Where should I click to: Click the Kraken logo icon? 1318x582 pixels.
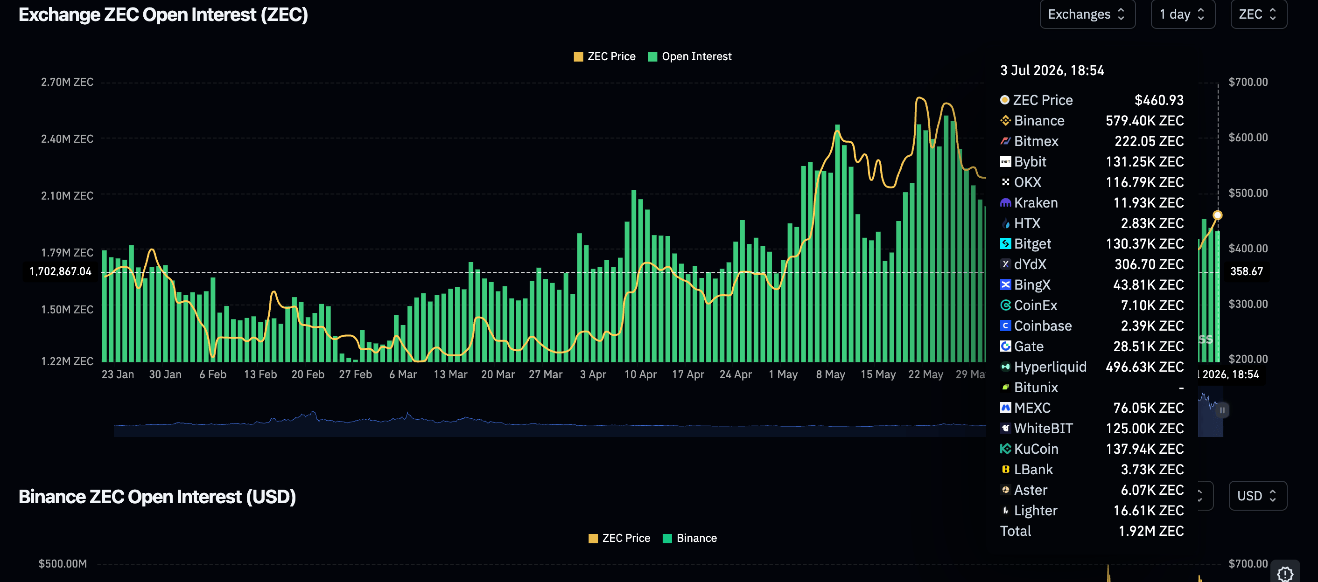click(1005, 202)
